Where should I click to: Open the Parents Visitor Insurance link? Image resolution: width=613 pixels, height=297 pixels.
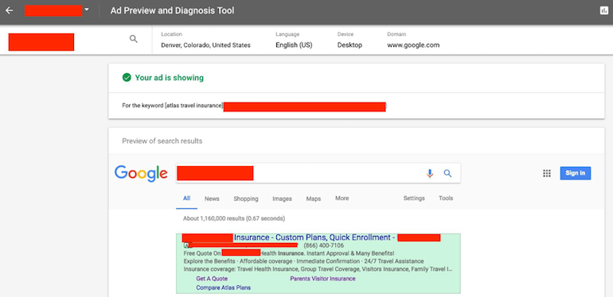(x=323, y=279)
